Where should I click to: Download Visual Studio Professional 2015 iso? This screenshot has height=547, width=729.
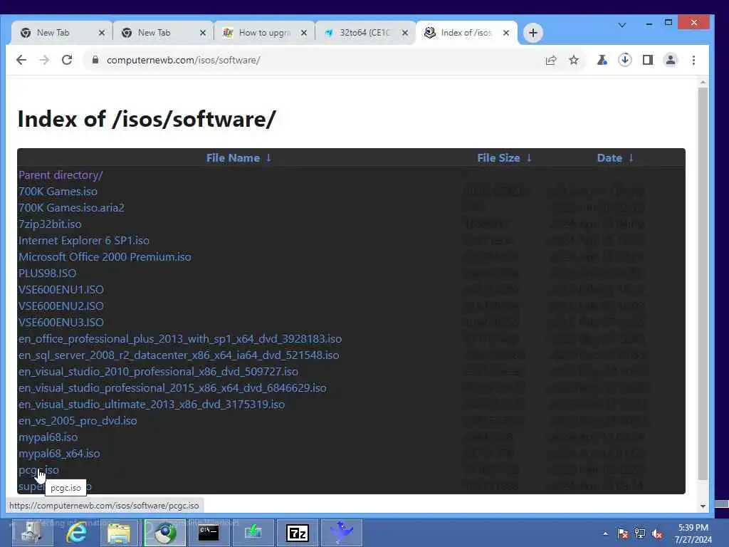tap(172, 388)
